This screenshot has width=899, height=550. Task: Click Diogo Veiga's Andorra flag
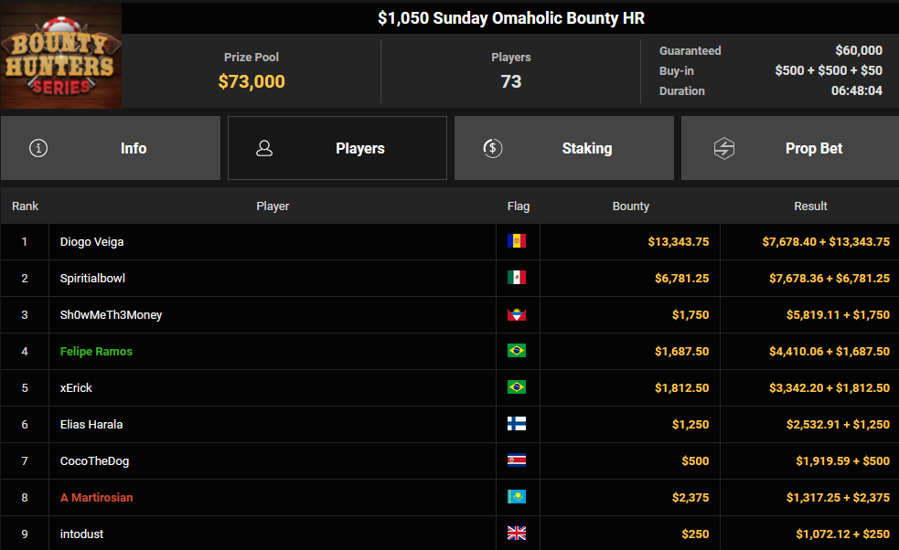pyautogui.click(x=517, y=241)
